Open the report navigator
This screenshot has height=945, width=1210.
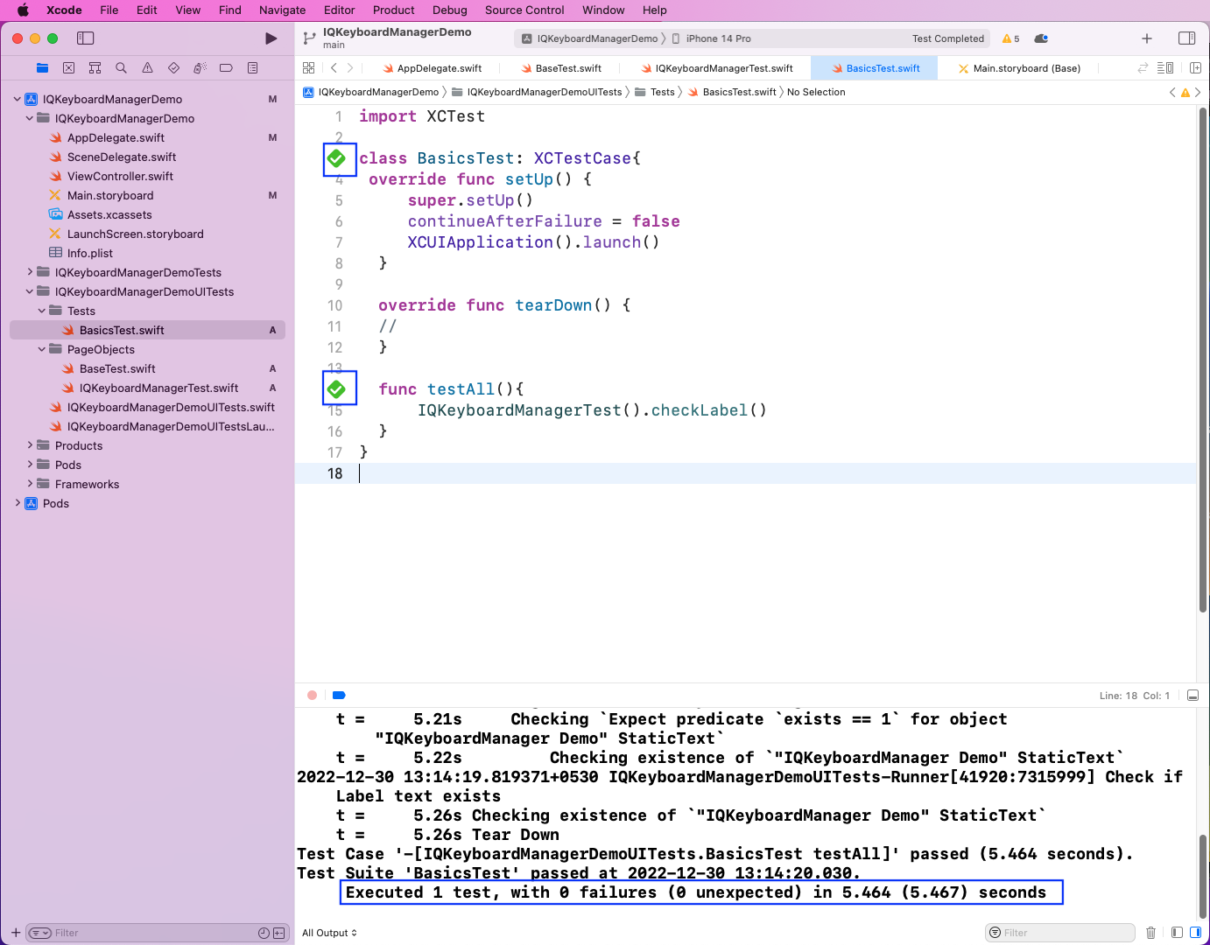(x=252, y=68)
